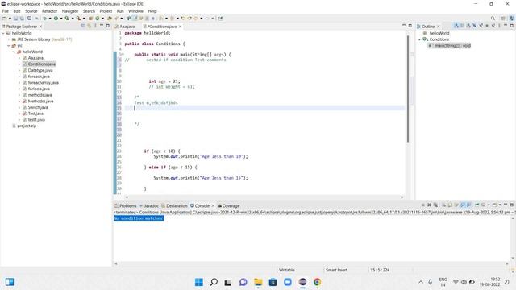Expand JRE System Library node

[x=9, y=39]
